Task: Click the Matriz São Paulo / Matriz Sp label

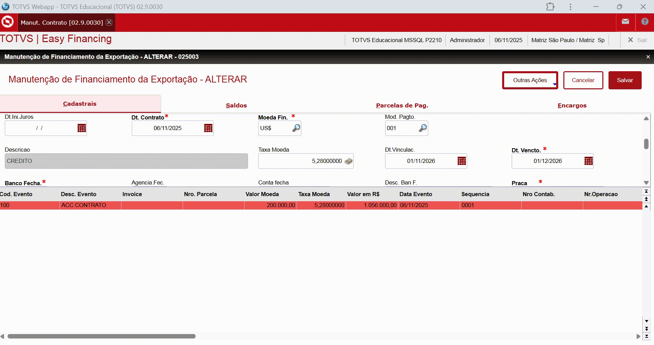Action: point(568,40)
